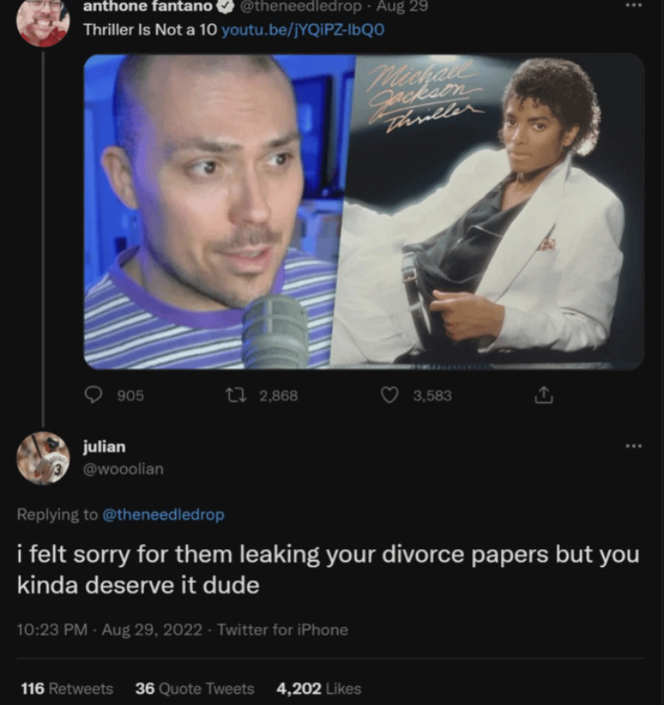
Task: Click anthone fantano's verified badge
Action: 226,6
